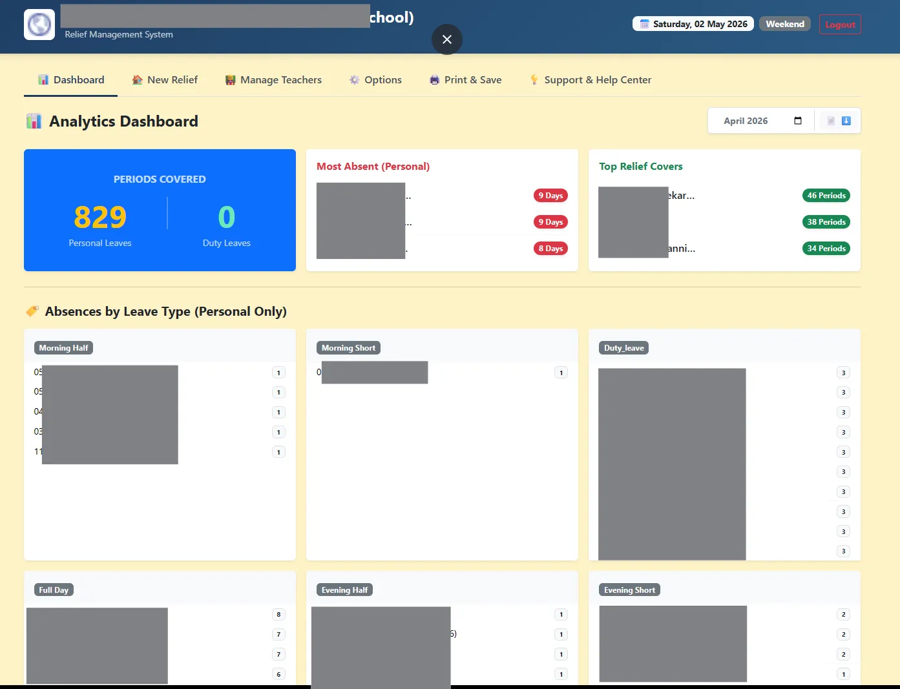900x689 pixels.
Task: Select the 0 Duty Leaves figure
Action: point(227,217)
